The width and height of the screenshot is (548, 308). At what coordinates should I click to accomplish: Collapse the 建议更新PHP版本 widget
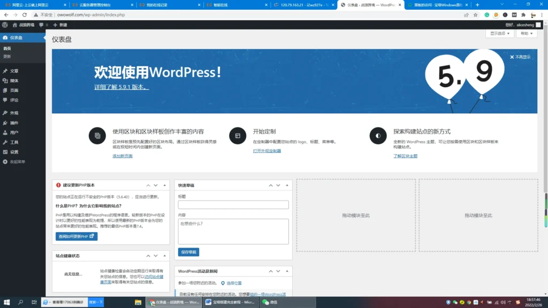[x=165, y=186]
